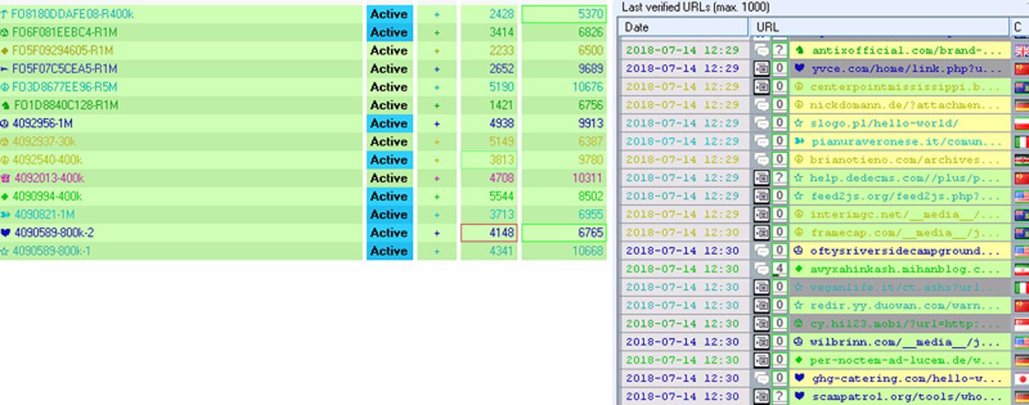Screen dimensions: 1029x405
Task: Select the red-bordered 4148 count cell
Action: click(x=488, y=233)
